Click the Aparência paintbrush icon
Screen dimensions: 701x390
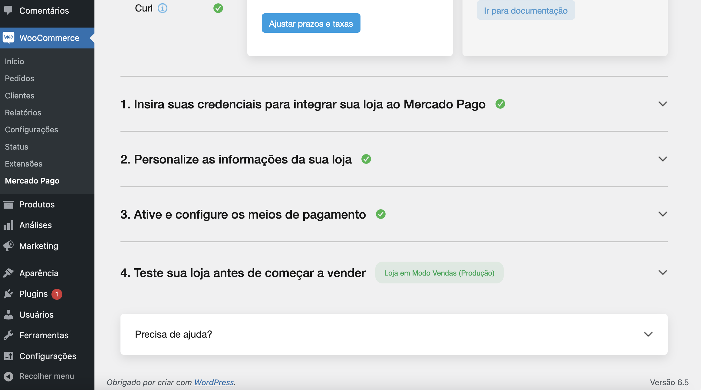[8, 273]
